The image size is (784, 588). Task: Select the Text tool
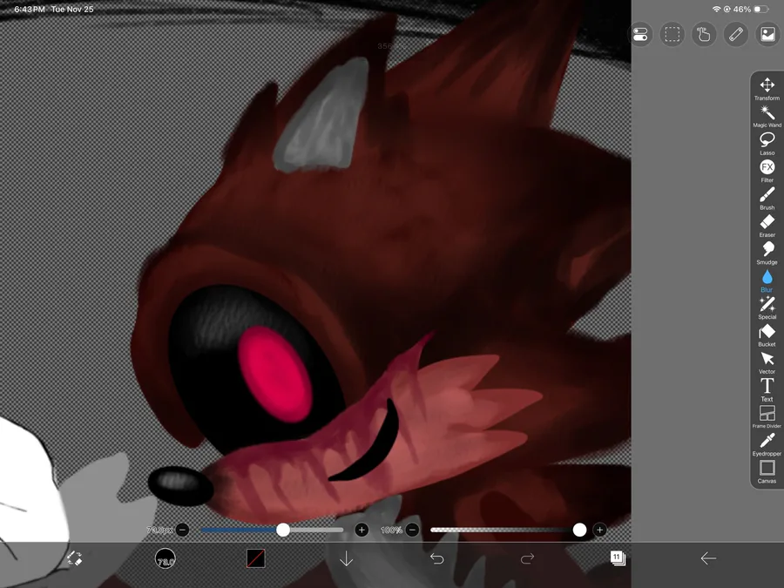(x=767, y=390)
